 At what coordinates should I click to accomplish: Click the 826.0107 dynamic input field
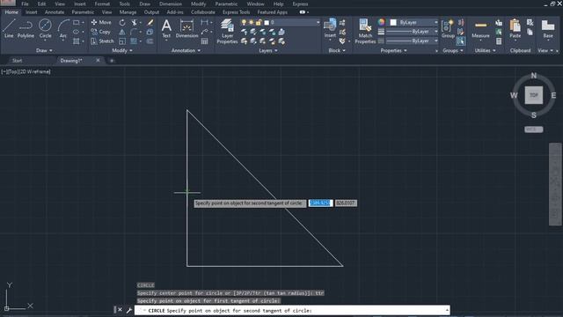346,203
